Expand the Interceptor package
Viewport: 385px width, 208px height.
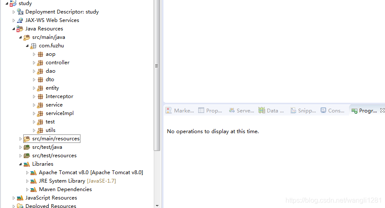[34, 96]
